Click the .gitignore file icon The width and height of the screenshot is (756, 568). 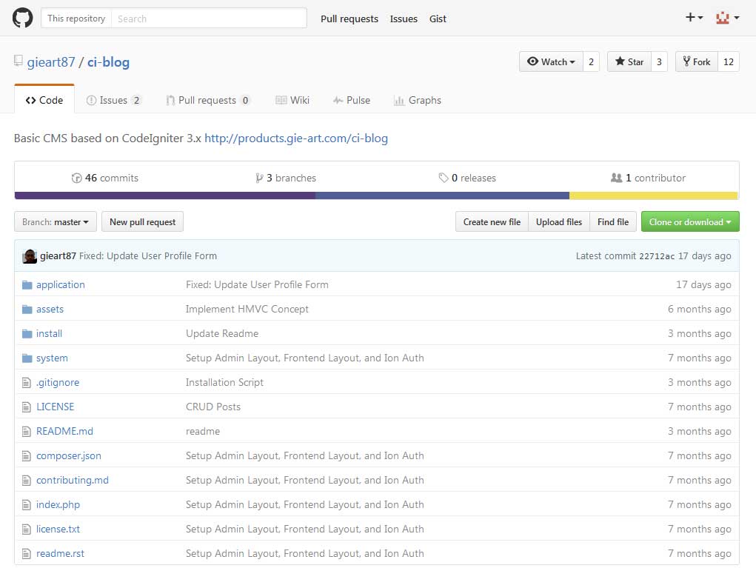(27, 383)
